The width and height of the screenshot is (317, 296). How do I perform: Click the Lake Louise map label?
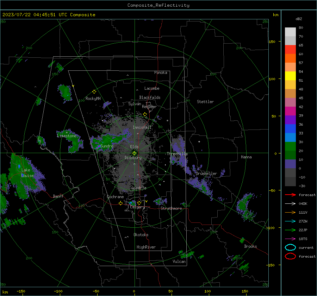27,173
